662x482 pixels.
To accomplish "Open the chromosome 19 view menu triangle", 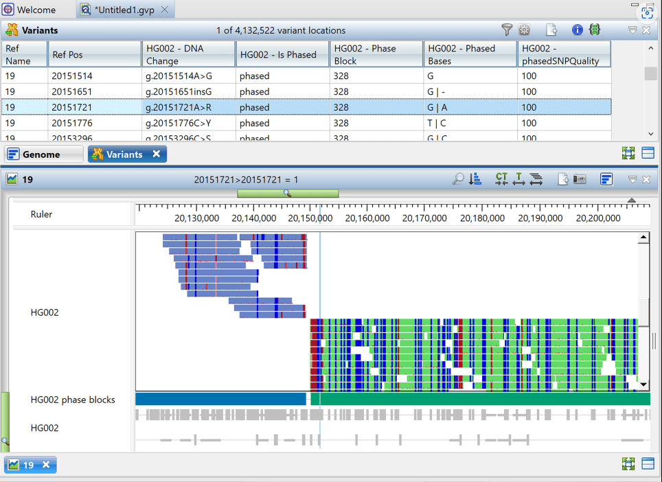I will (x=632, y=179).
